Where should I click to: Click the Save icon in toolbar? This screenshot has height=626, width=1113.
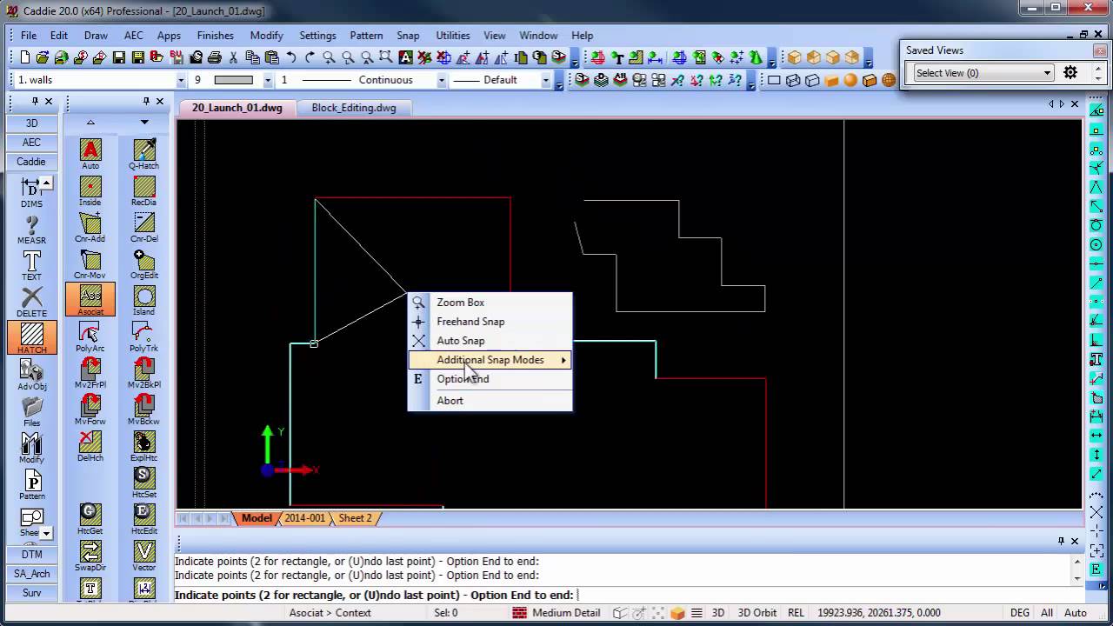click(138, 57)
